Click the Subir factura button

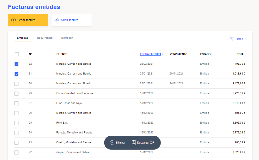(x=72, y=20)
